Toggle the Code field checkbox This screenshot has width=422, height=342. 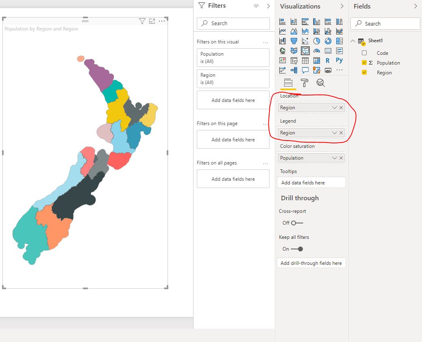pyautogui.click(x=364, y=53)
